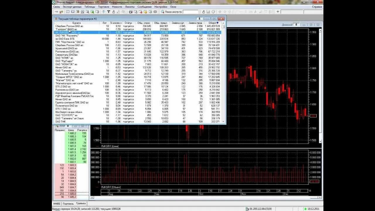375x211 pixels.
Task: Select the ОАО "РусГидро" row
Action: [138, 61]
